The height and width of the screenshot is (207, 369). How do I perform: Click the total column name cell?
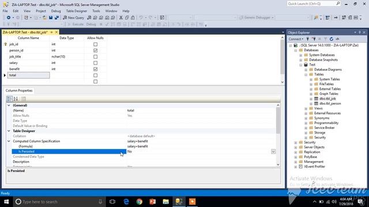tap(28, 75)
